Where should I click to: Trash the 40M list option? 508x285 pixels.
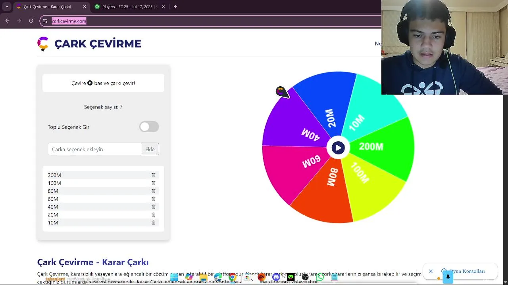(153, 207)
